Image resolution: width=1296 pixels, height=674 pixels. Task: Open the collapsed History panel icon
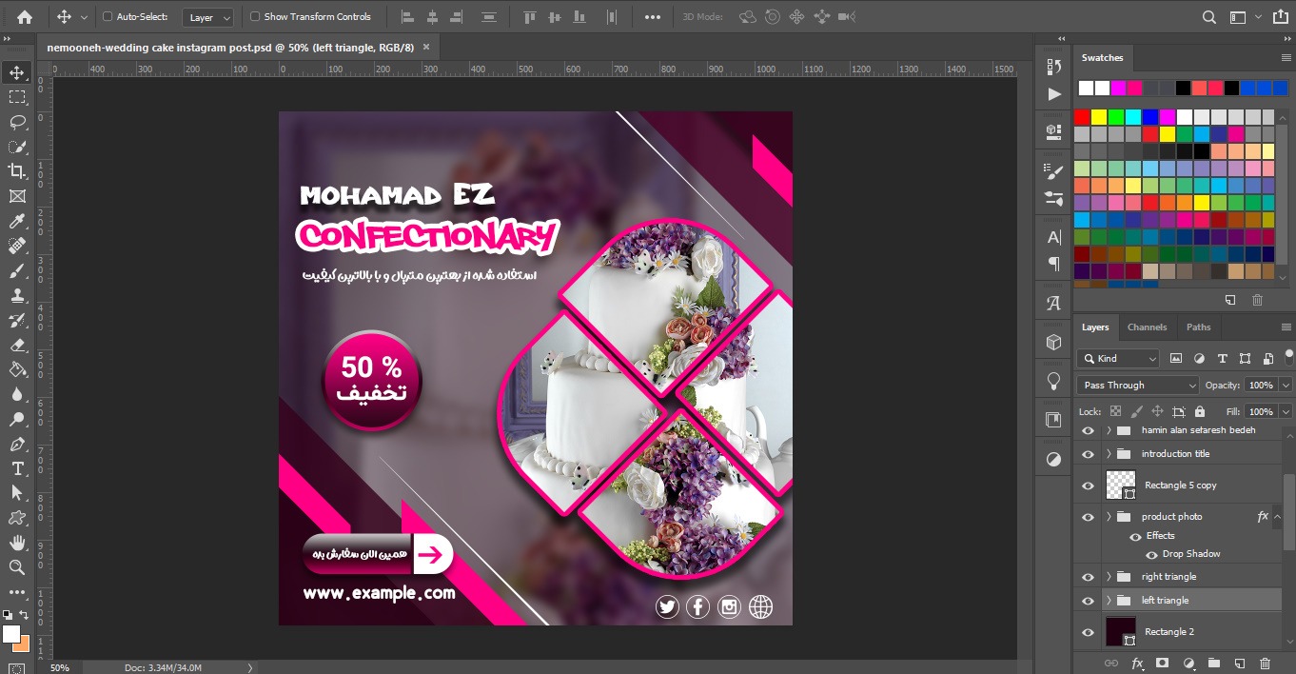1054,67
